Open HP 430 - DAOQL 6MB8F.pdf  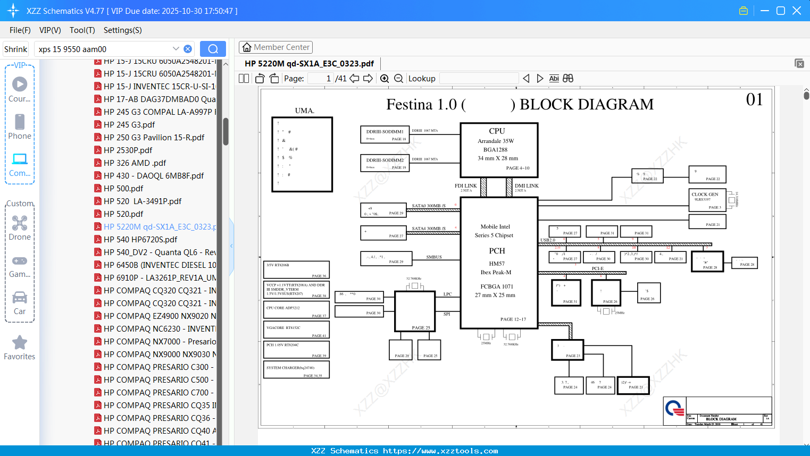[154, 175]
